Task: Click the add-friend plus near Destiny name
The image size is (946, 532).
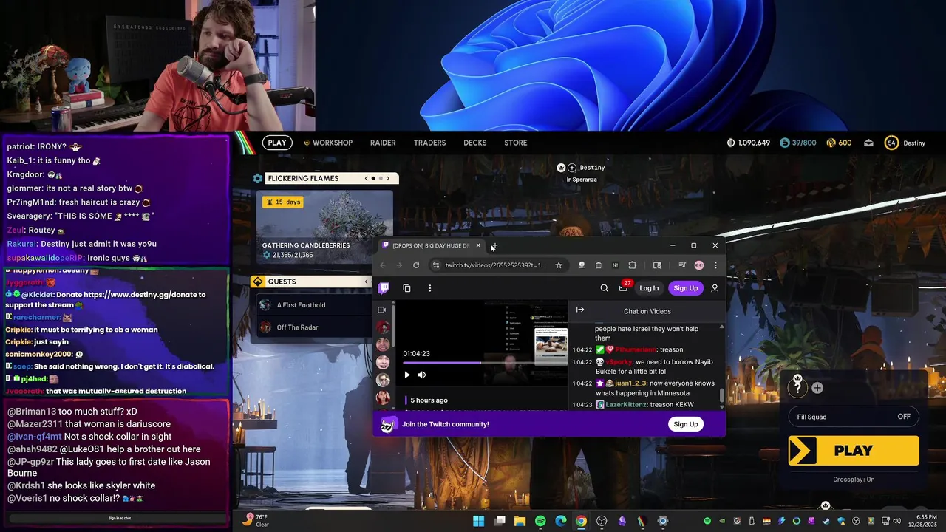Action: 572,168
